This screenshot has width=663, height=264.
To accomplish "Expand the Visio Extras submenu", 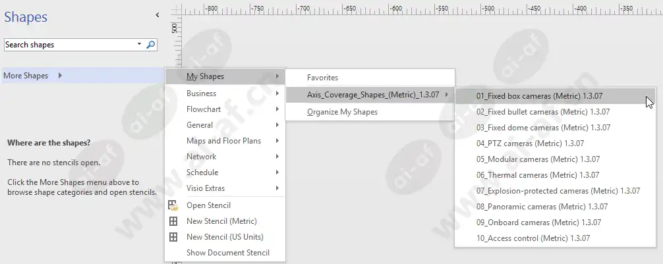I will pyautogui.click(x=225, y=188).
